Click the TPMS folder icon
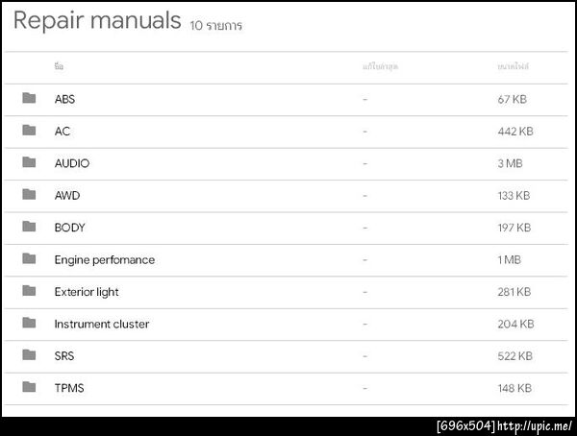 pyautogui.click(x=29, y=387)
